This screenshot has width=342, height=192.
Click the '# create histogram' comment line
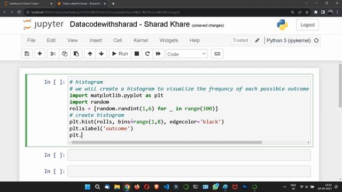coord(97,115)
